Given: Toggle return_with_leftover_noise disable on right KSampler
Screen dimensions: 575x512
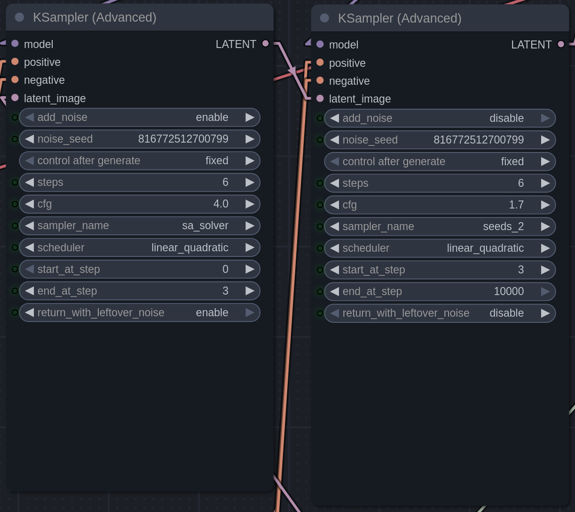Looking at the screenshot, I should click(440, 313).
